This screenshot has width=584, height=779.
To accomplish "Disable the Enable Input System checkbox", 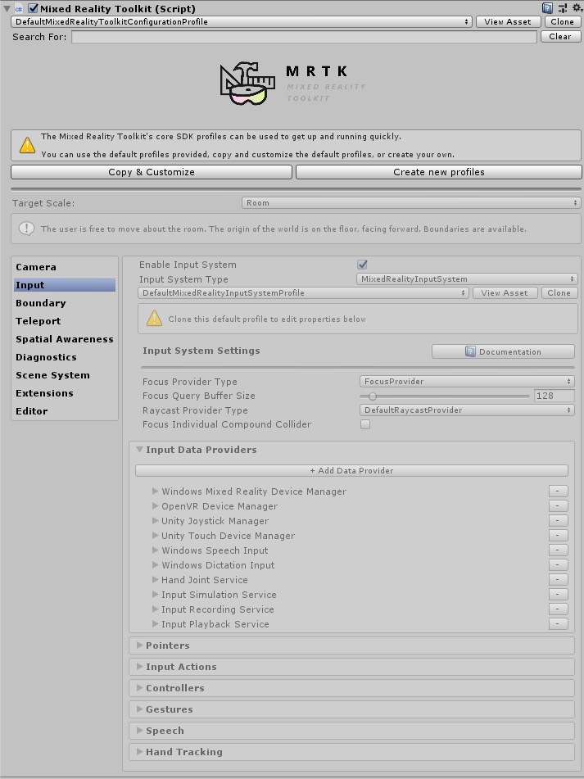I will tap(363, 265).
